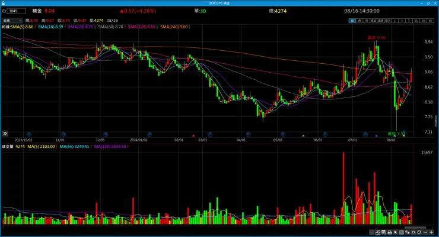This screenshot has width=439, height=237.
Task: Click the circular event marker near 04/01
Action: [248, 134]
